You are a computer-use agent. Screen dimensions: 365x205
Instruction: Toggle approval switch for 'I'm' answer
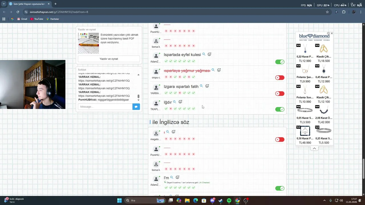[280, 188]
